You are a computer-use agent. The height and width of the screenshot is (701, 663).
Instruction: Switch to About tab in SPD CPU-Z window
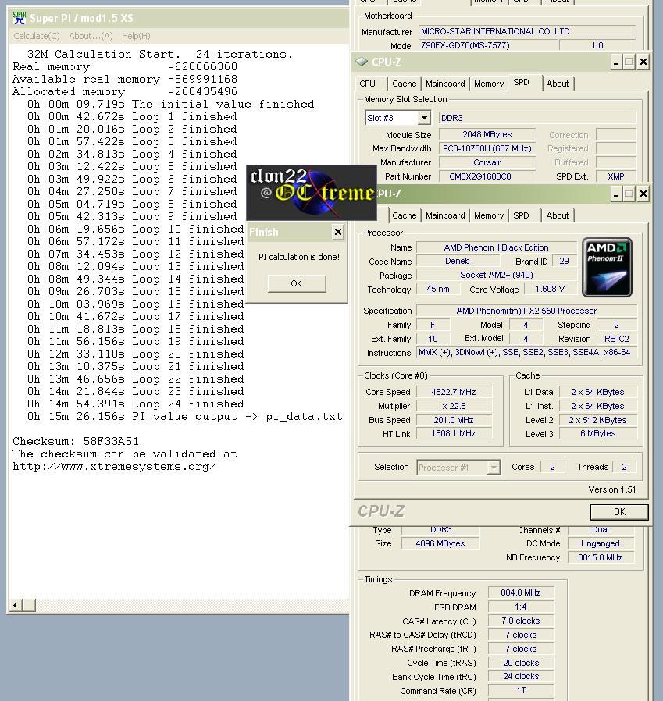[x=558, y=84]
